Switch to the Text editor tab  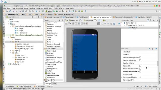pos(54,83)
